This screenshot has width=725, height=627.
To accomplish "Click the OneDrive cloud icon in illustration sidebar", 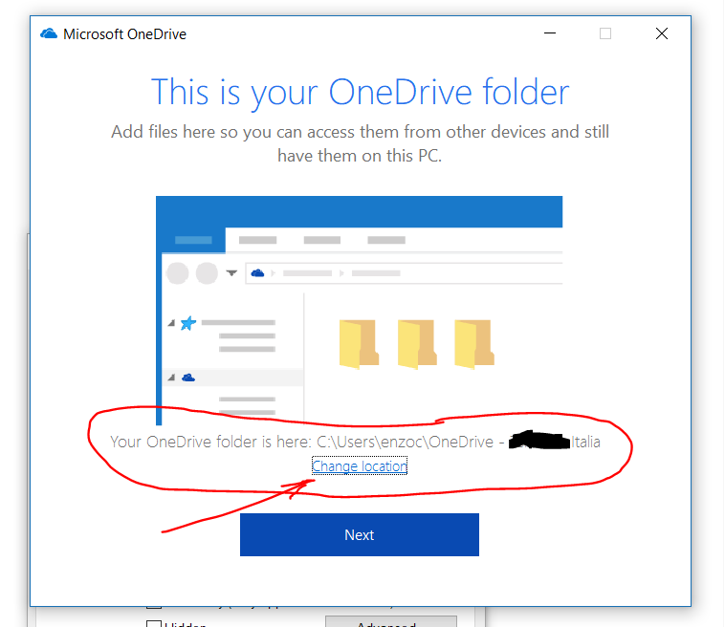I will (187, 378).
